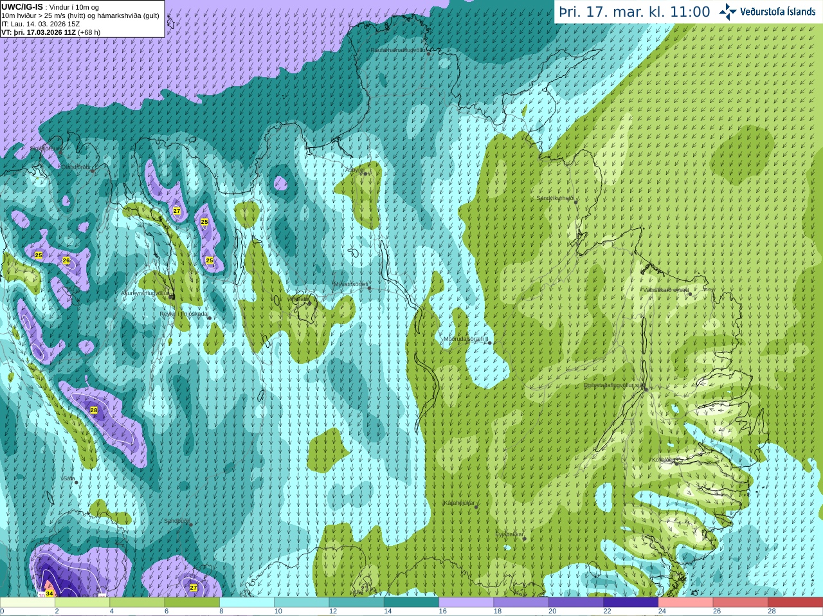The image size is (823, 616).
Task: Click the Raufarhafnarflugvöllur station label
Action: [399, 50]
